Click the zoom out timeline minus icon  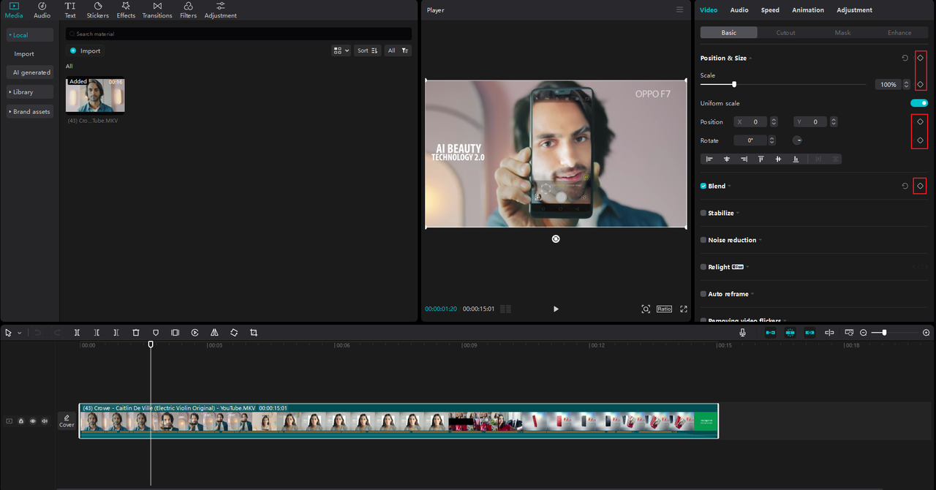pyautogui.click(x=864, y=333)
